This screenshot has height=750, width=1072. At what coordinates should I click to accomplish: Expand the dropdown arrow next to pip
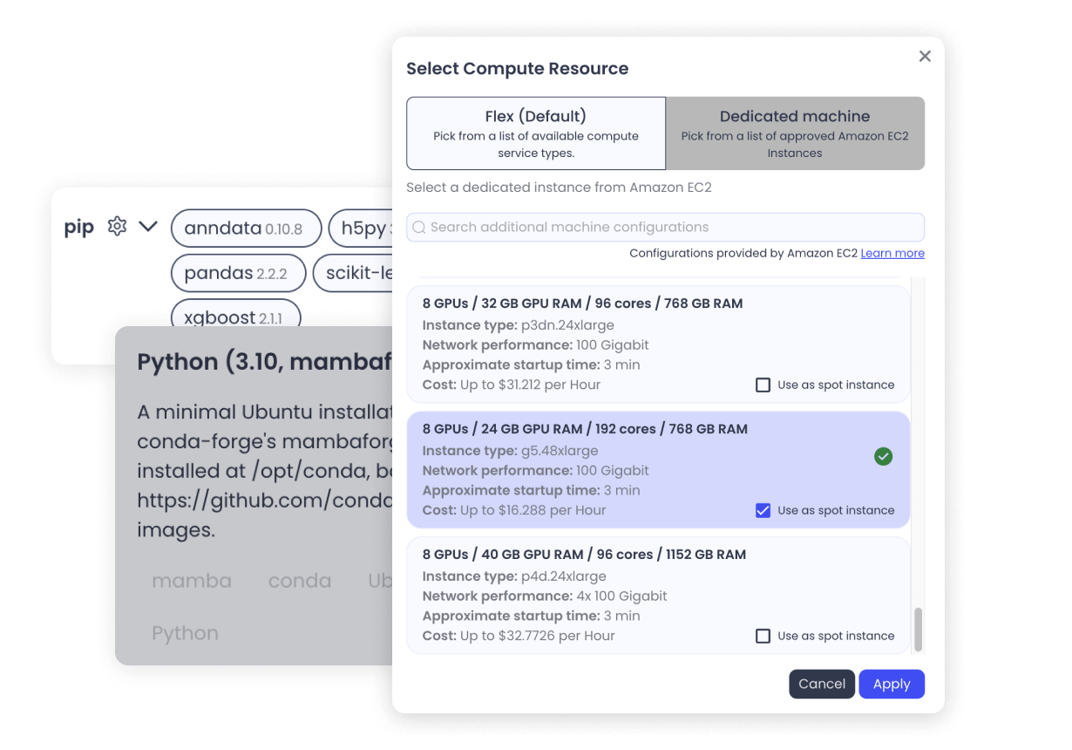click(147, 225)
